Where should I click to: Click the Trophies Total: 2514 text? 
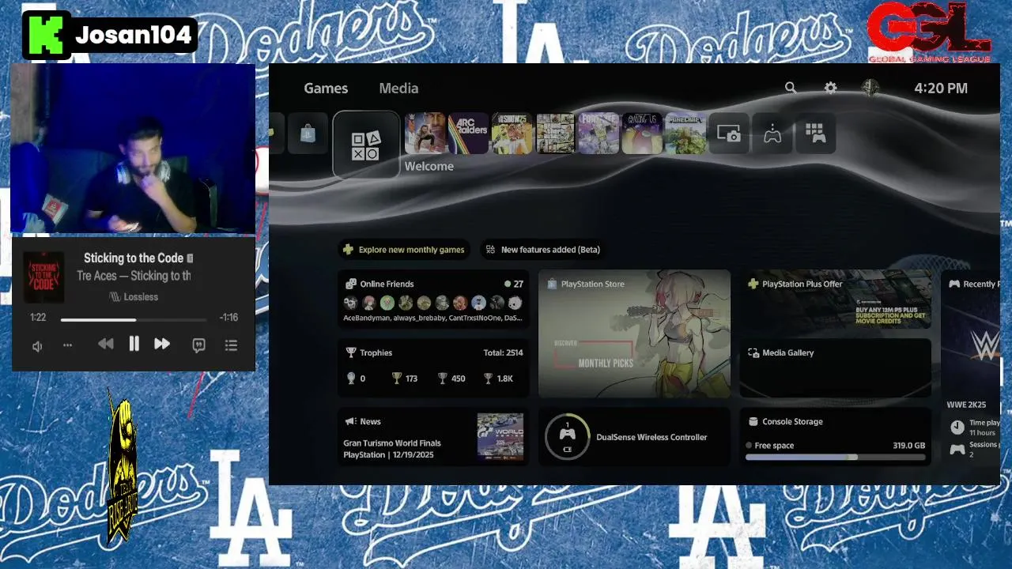[x=504, y=353]
